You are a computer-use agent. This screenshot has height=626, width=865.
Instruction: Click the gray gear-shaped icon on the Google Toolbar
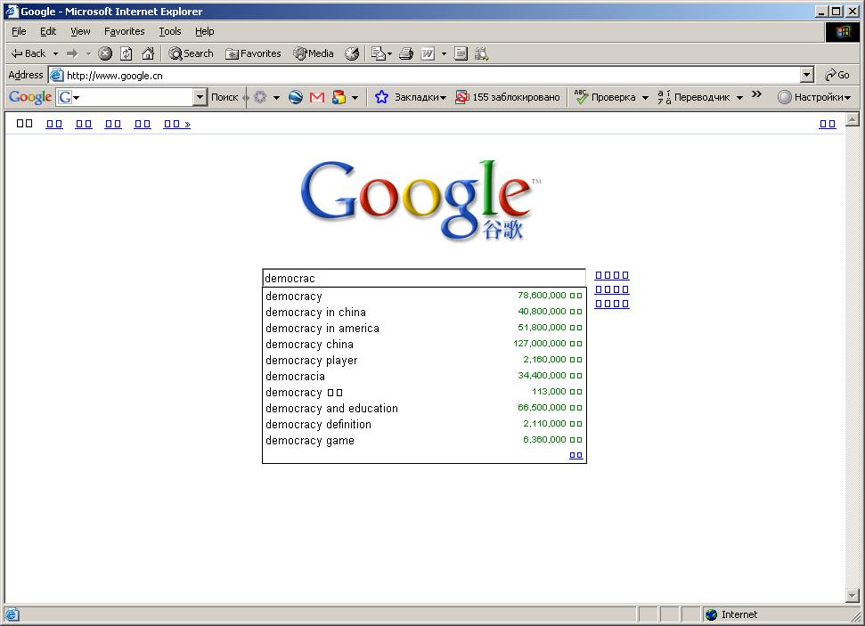coord(260,97)
